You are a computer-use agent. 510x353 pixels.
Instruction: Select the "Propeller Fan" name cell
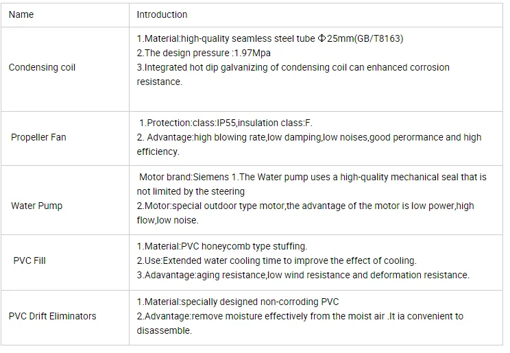38,137
